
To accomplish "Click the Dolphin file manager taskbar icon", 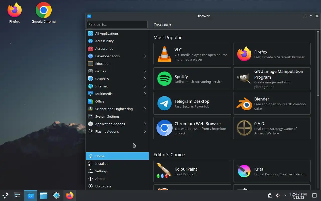I will (44, 195).
